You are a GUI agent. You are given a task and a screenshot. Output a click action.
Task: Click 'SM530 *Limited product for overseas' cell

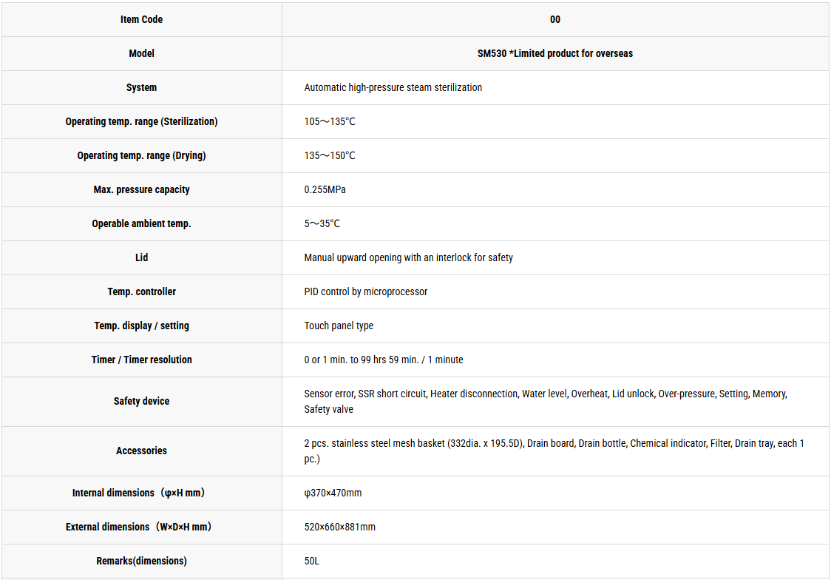555,53
